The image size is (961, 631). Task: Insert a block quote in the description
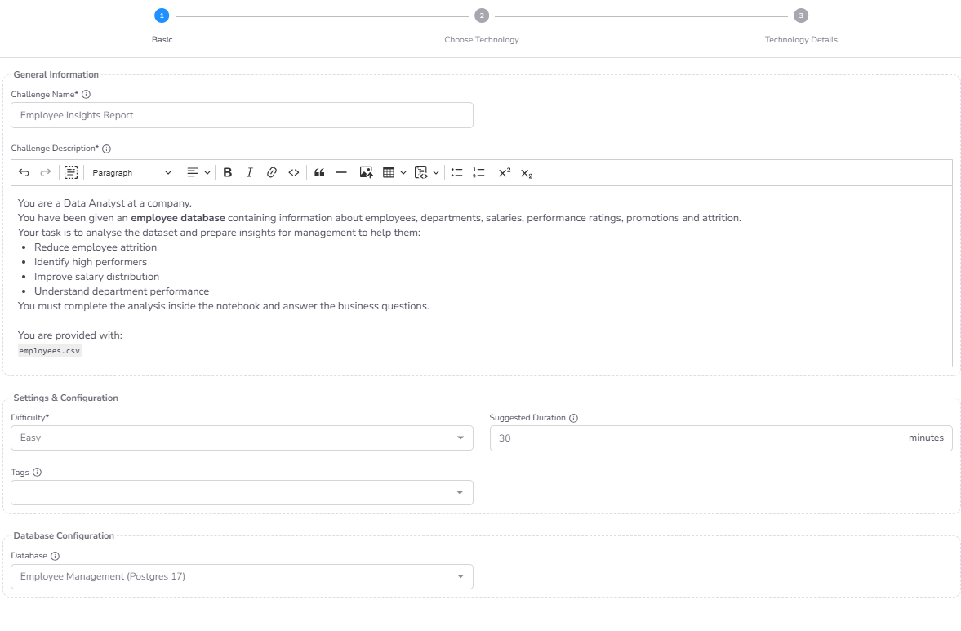[319, 172]
